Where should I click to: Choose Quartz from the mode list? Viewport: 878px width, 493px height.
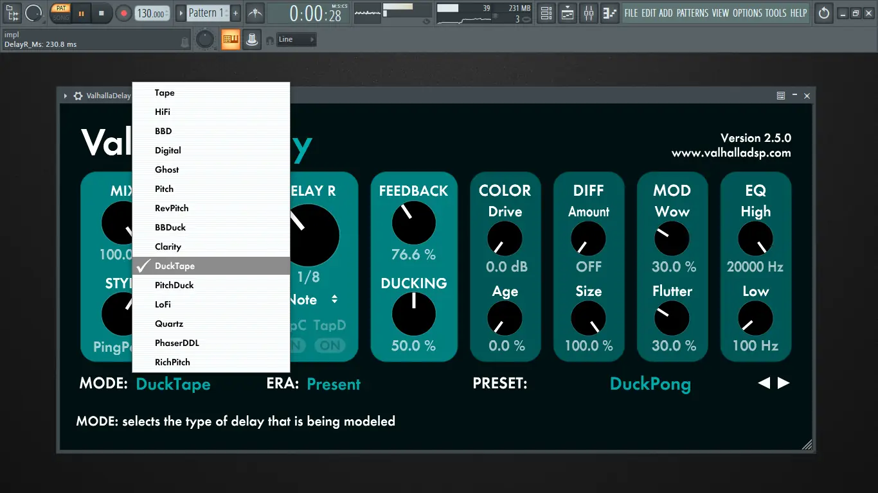[x=211, y=324]
